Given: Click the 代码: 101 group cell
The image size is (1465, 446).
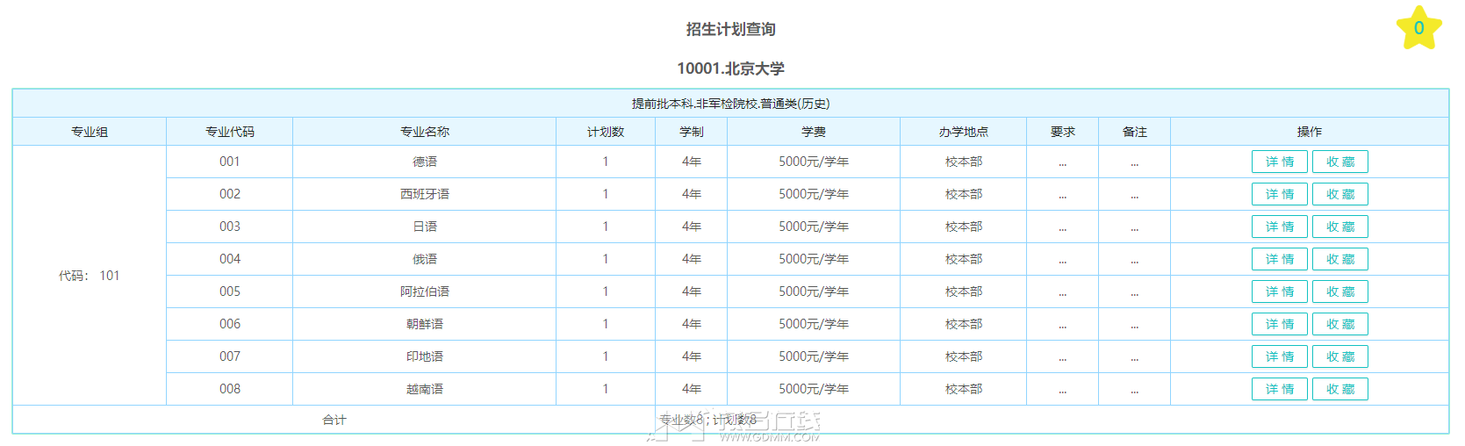Looking at the screenshot, I should [x=90, y=276].
